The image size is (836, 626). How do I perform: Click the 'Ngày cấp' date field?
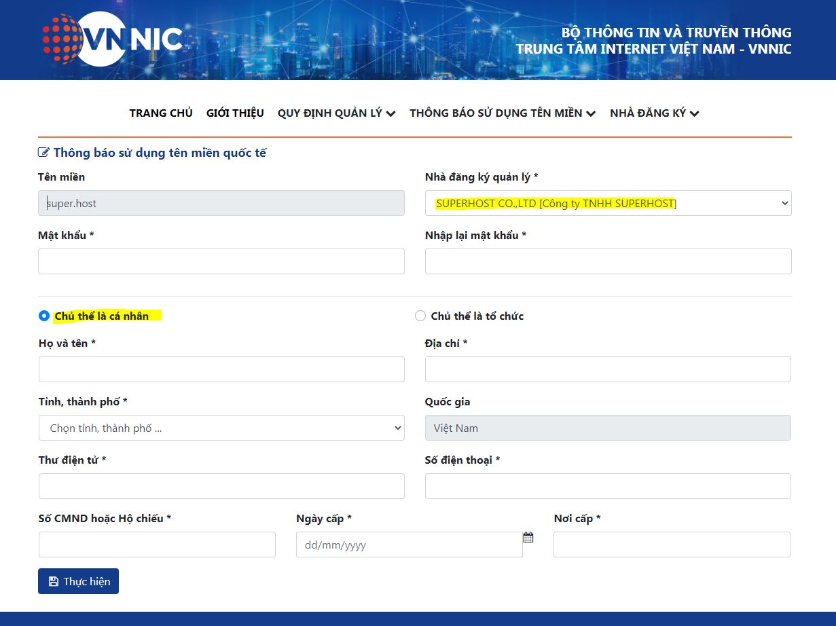409,545
